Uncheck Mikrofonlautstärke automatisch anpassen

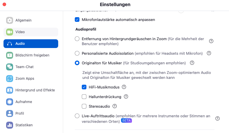[x=77, y=19]
